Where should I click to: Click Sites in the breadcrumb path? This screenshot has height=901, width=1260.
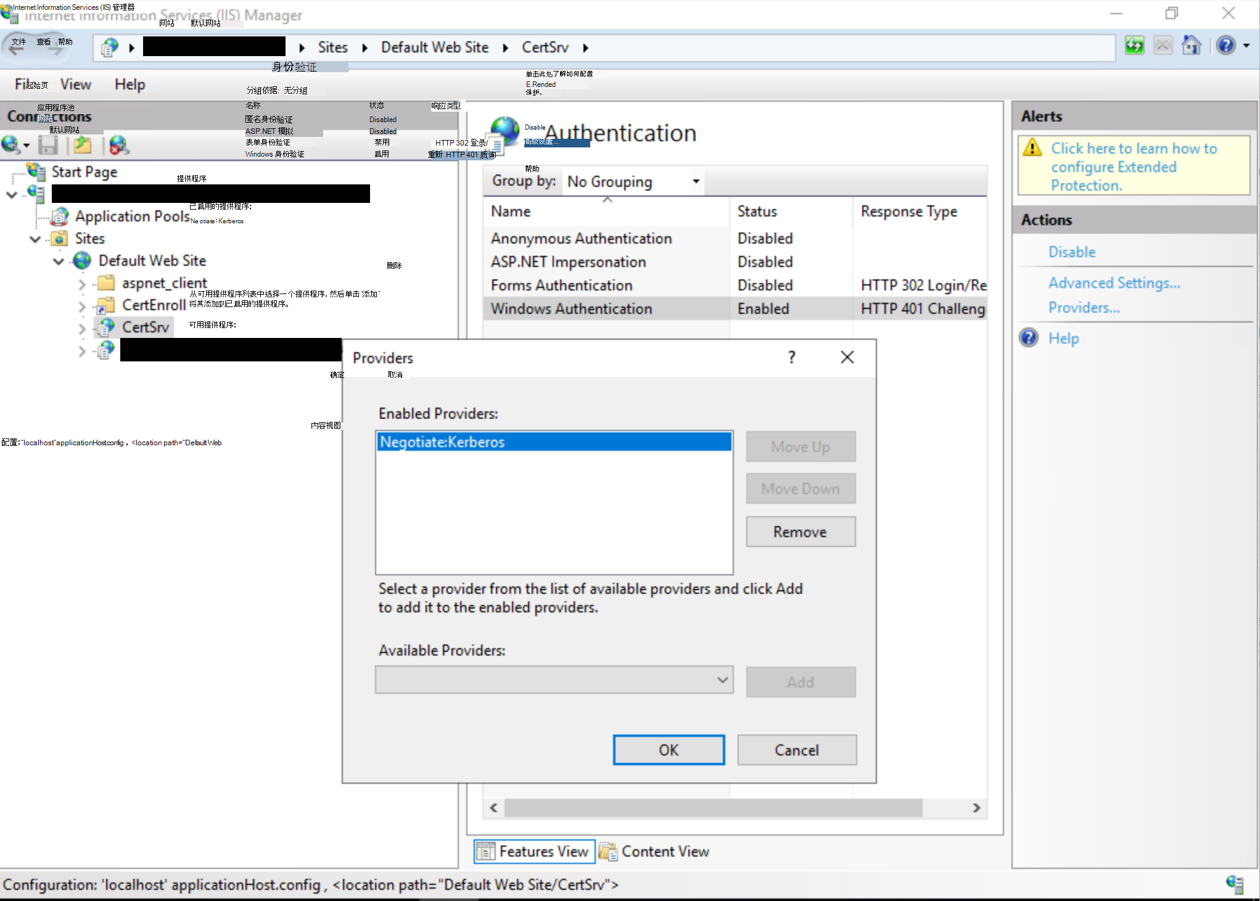333,47
